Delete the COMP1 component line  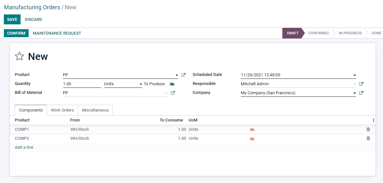point(368,129)
